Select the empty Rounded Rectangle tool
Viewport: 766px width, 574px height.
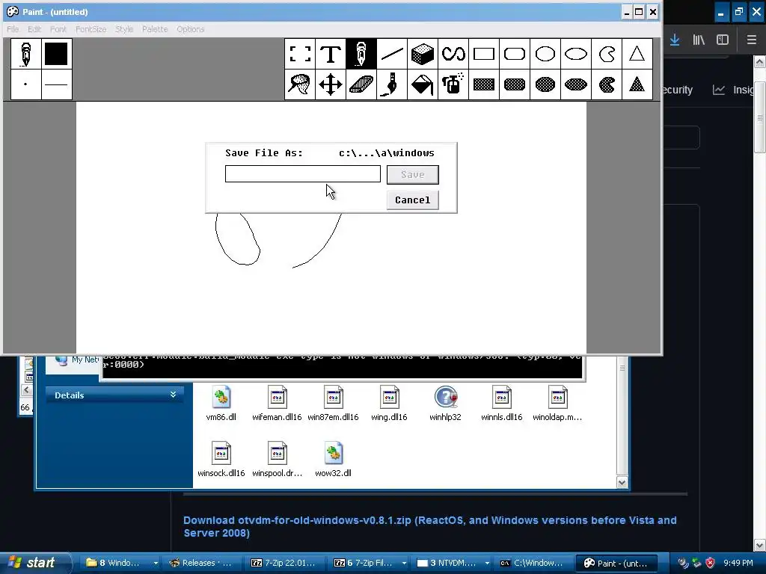515,54
